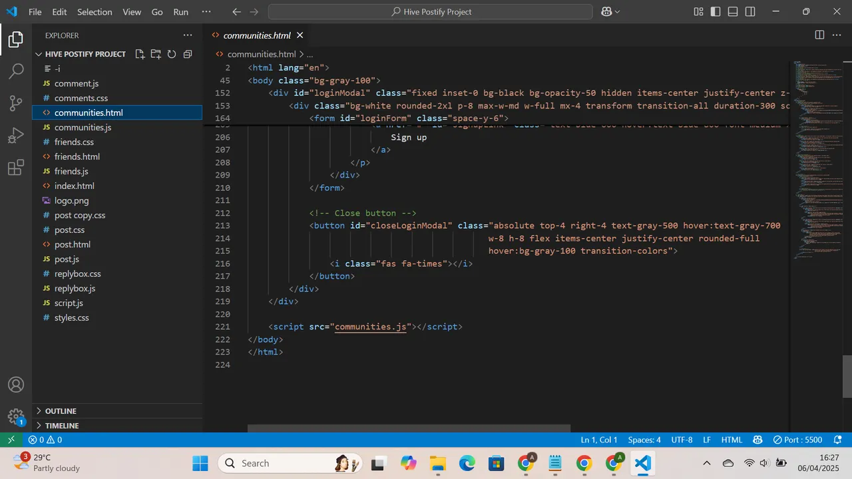Open the Go menu
The height and width of the screenshot is (479, 852).
tap(157, 12)
